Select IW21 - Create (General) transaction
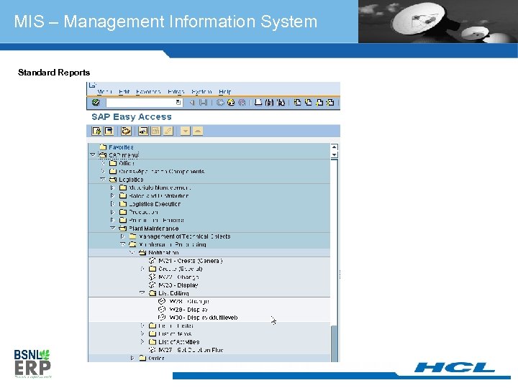Viewport: 518px width, 388px height. 190,261
